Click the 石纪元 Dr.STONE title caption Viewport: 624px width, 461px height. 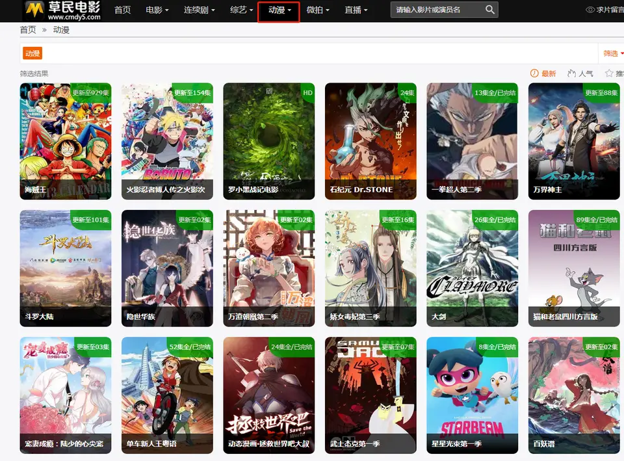(x=361, y=189)
